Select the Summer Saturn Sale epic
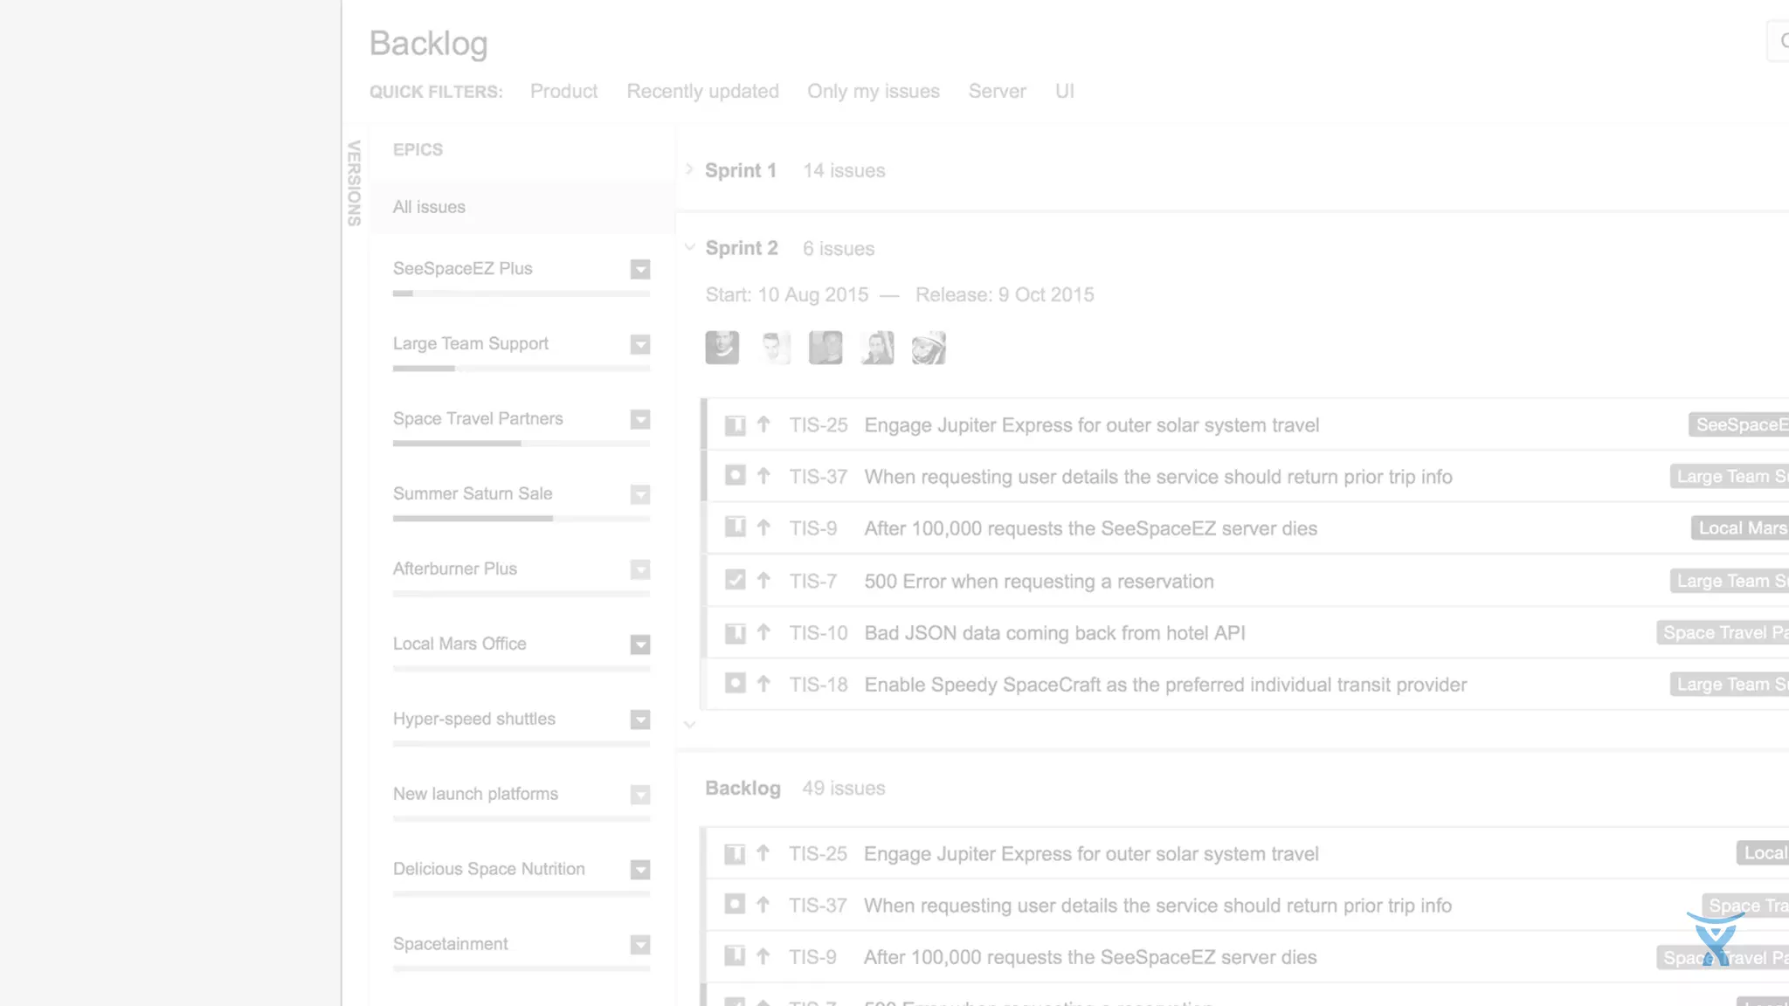1789x1006 pixels. tap(473, 493)
